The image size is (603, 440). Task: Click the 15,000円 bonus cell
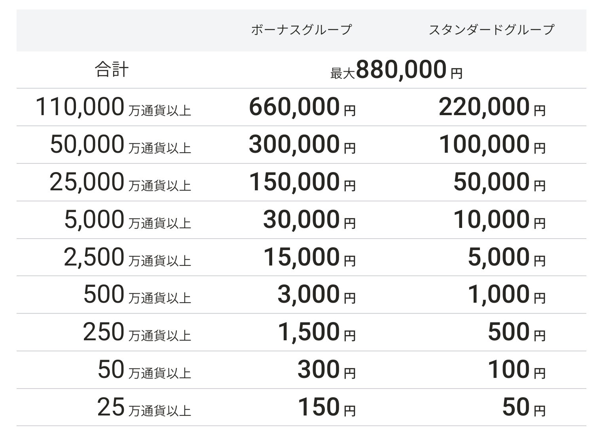309,257
